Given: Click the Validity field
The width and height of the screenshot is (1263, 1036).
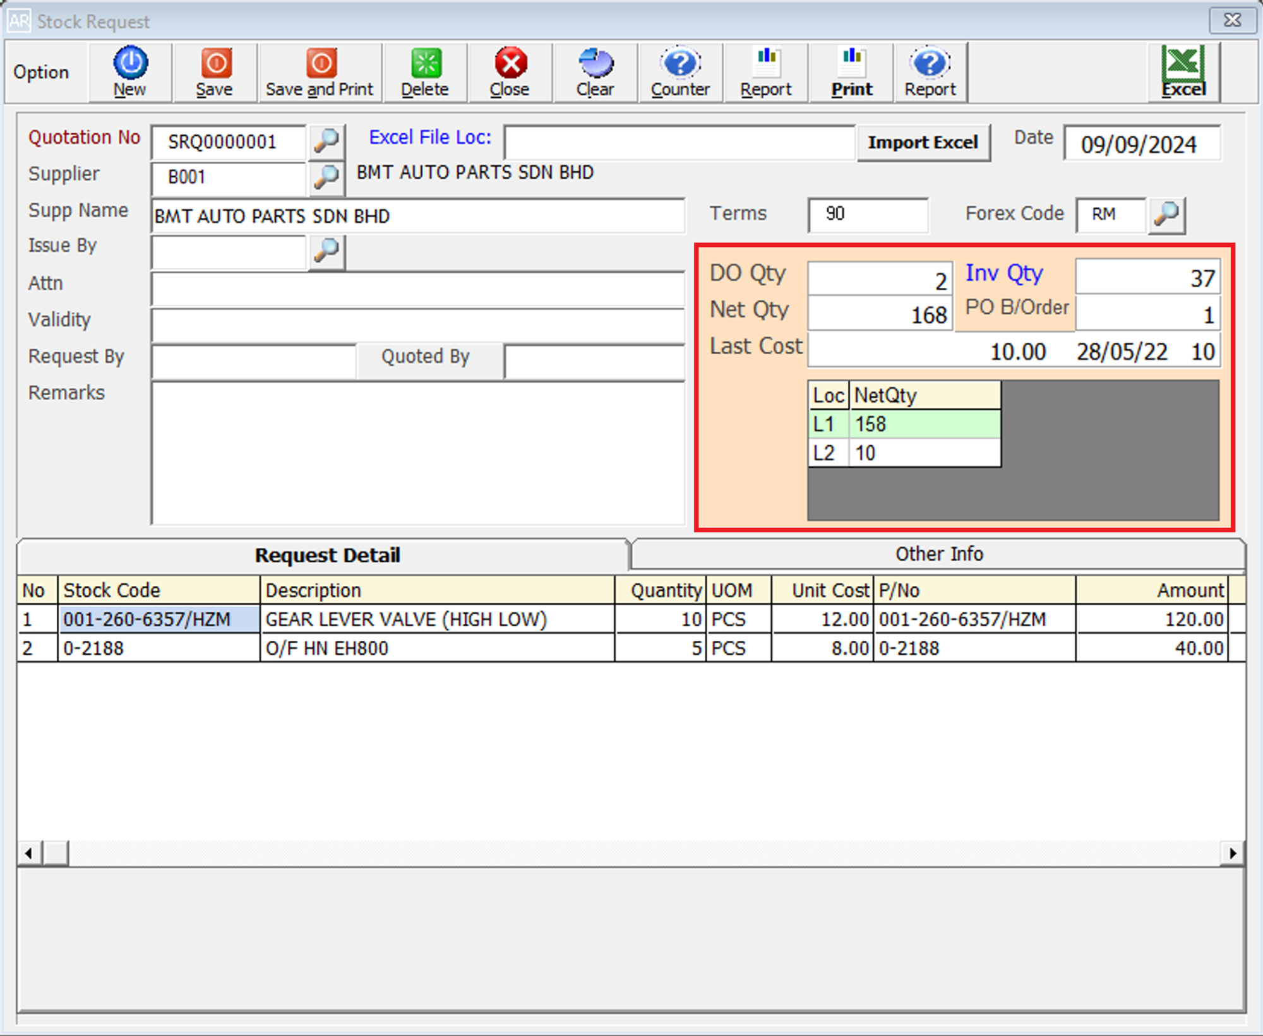Looking at the screenshot, I should (418, 326).
